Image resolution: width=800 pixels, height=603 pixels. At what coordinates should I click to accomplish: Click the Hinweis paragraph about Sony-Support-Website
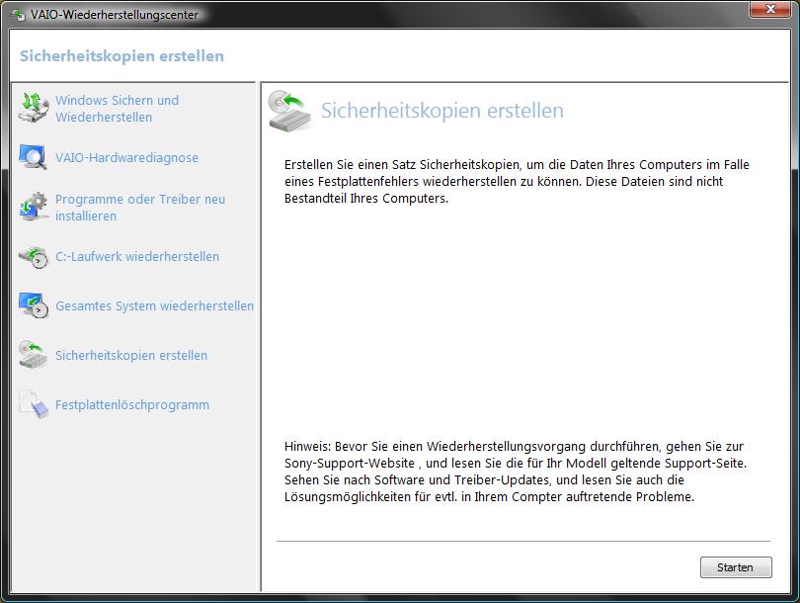(516, 472)
